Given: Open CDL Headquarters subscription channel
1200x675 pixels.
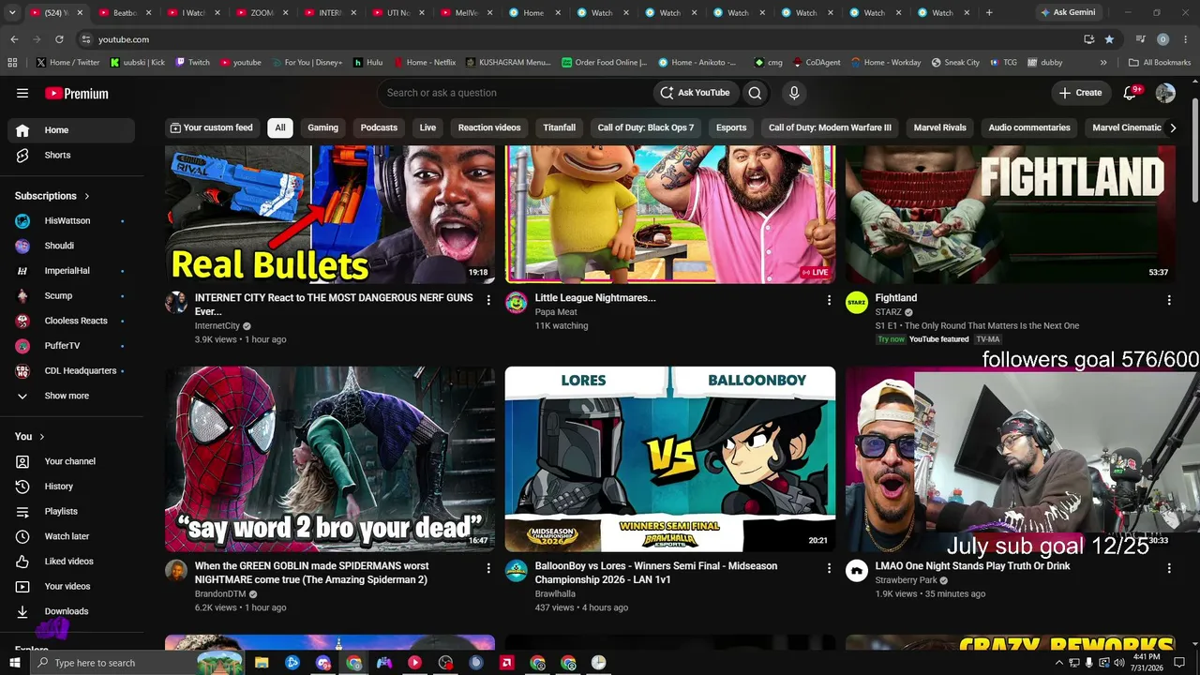Looking at the screenshot, I should [x=71, y=370].
